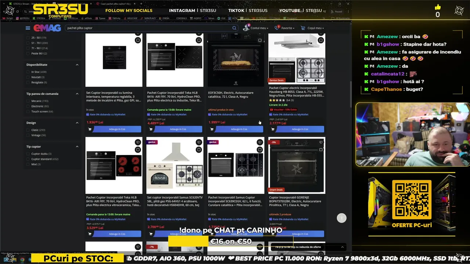The height and width of the screenshot is (264, 470).
Task: Tick compare box on Hausberg HB-8053 pack
Action: click(321, 40)
